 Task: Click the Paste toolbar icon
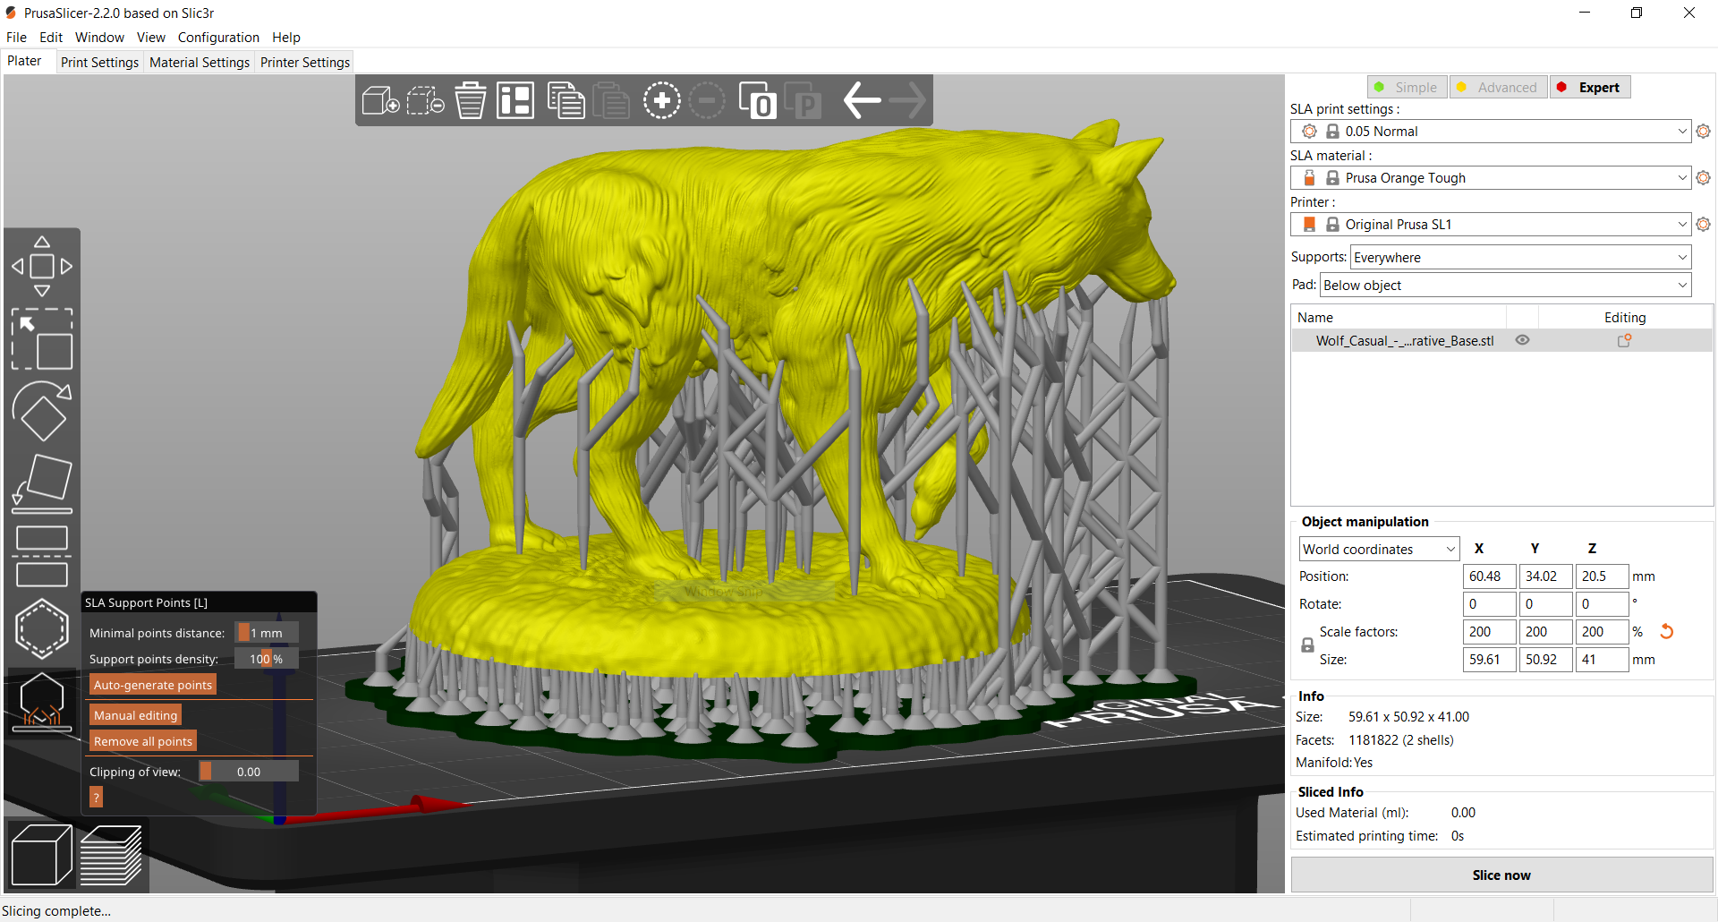[x=612, y=100]
